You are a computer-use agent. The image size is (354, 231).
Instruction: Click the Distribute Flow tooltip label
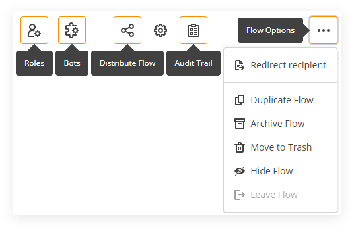(127, 63)
